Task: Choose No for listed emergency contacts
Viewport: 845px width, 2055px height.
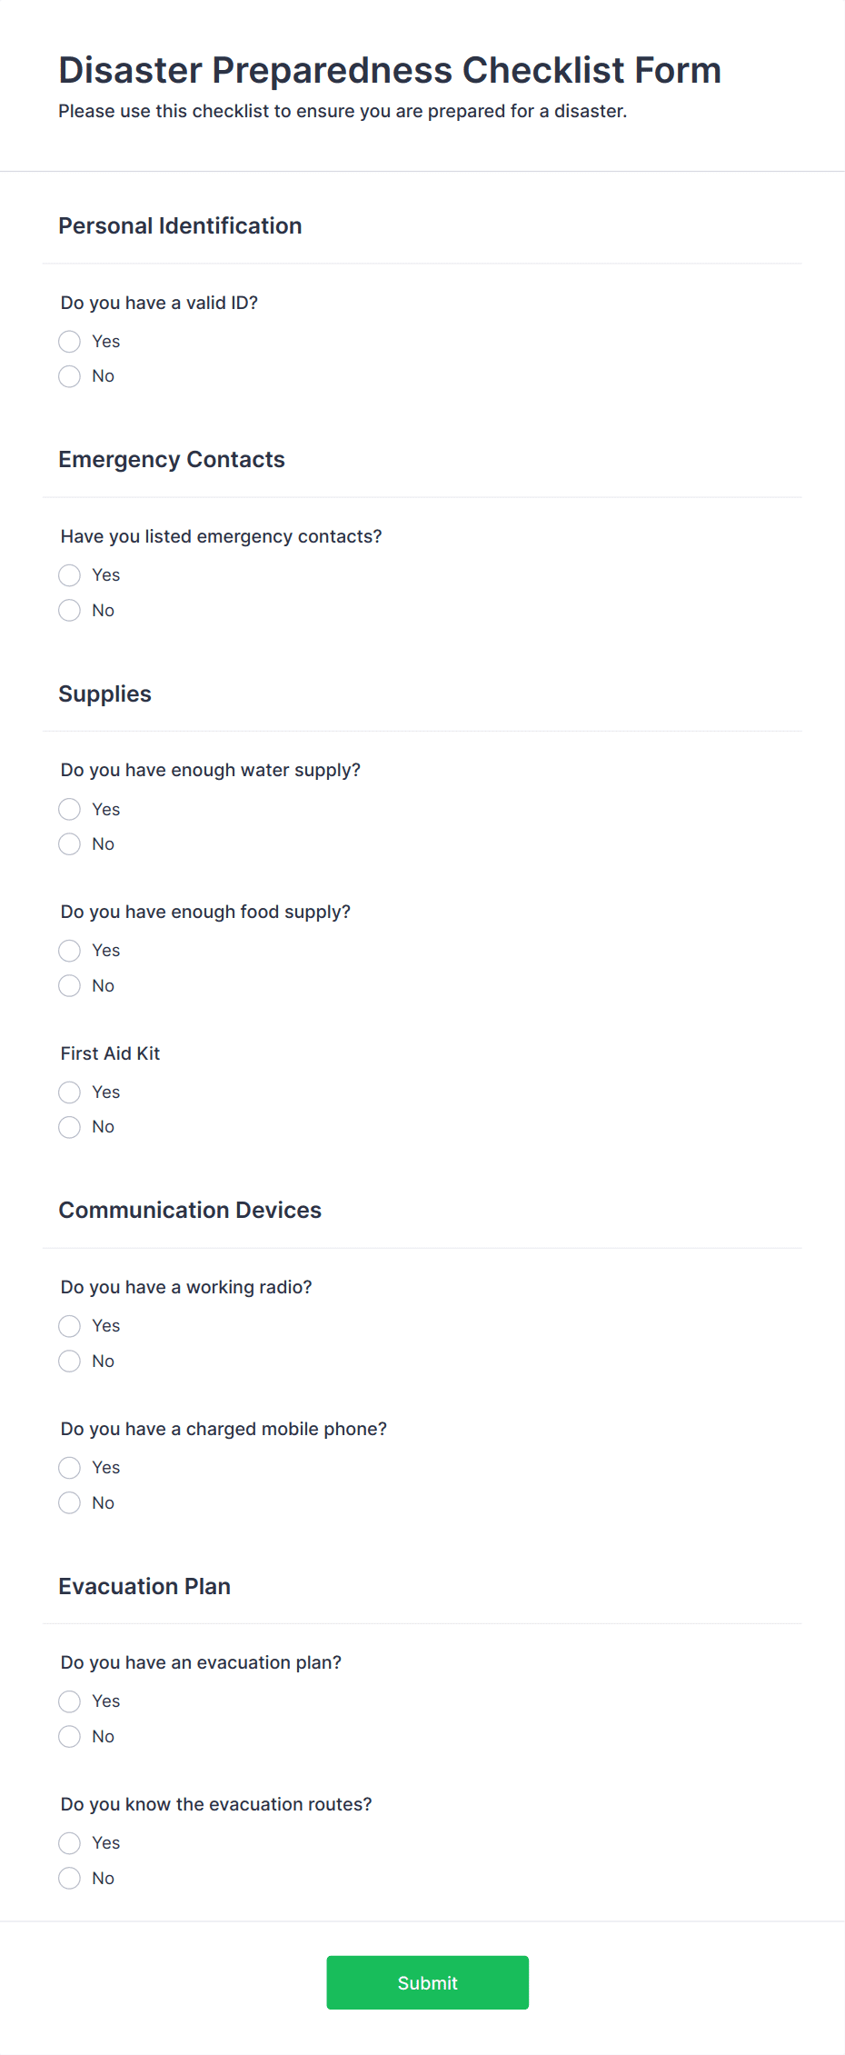Action: point(70,611)
